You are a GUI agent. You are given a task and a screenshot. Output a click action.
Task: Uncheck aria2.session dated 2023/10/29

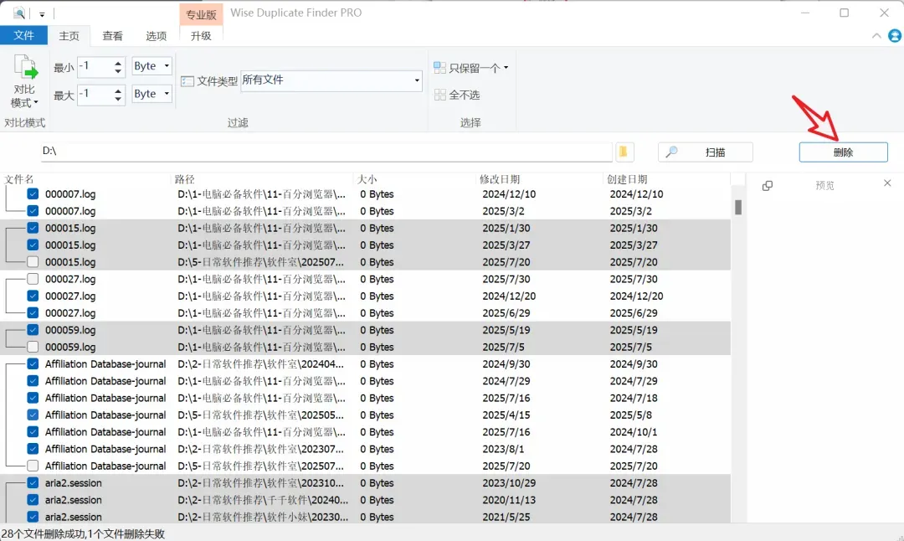33,483
